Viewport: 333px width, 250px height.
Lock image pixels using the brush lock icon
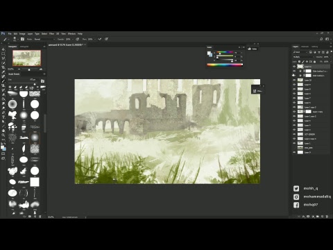pyautogui.click(x=303, y=62)
